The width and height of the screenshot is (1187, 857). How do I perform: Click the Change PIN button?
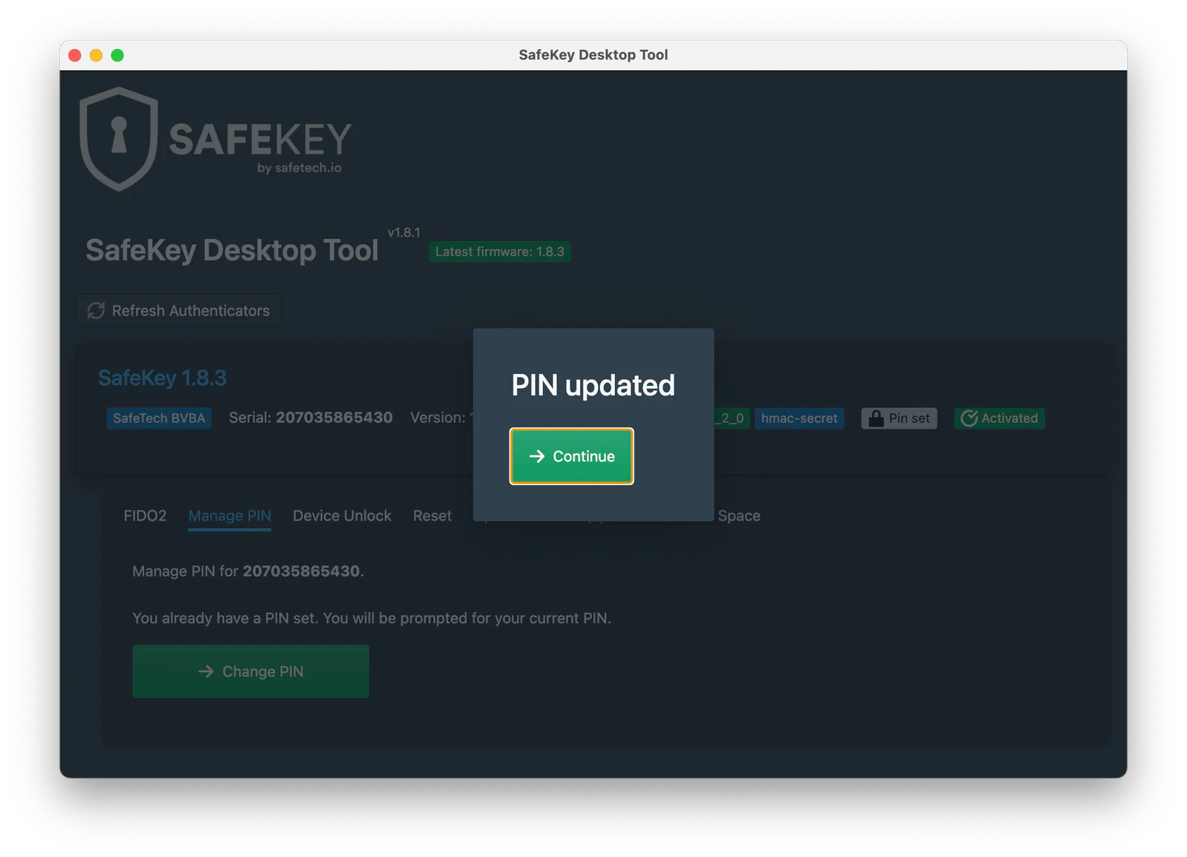(x=251, y=672)
